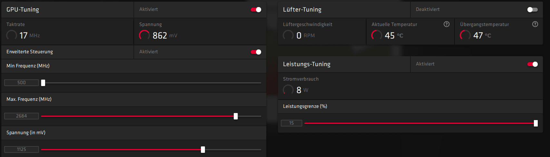Click the Taktrate circular gauge icon
The width and height of the screenshot is (550, 157).
[x=12, y=35]
